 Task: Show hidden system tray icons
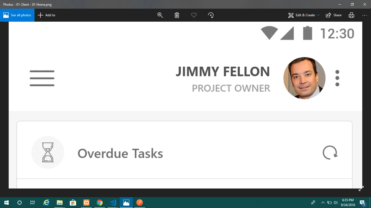(x=323, y=203)
